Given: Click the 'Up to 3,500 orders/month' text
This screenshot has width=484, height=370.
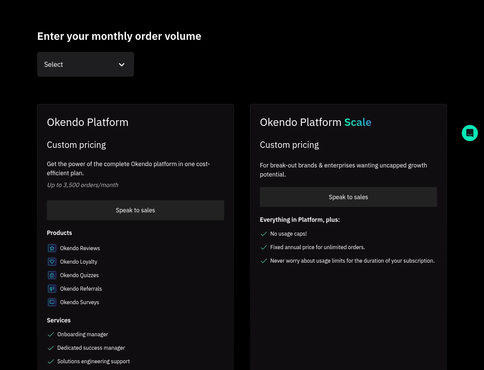Looking at the screenshot, I should [x=83, y=185].
